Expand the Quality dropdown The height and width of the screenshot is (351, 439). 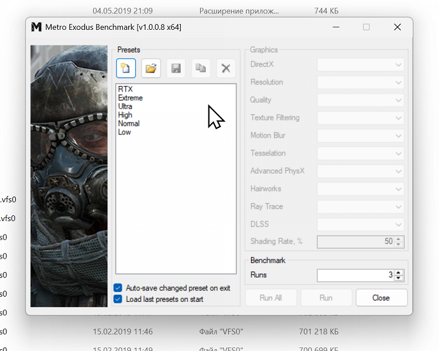360,100
